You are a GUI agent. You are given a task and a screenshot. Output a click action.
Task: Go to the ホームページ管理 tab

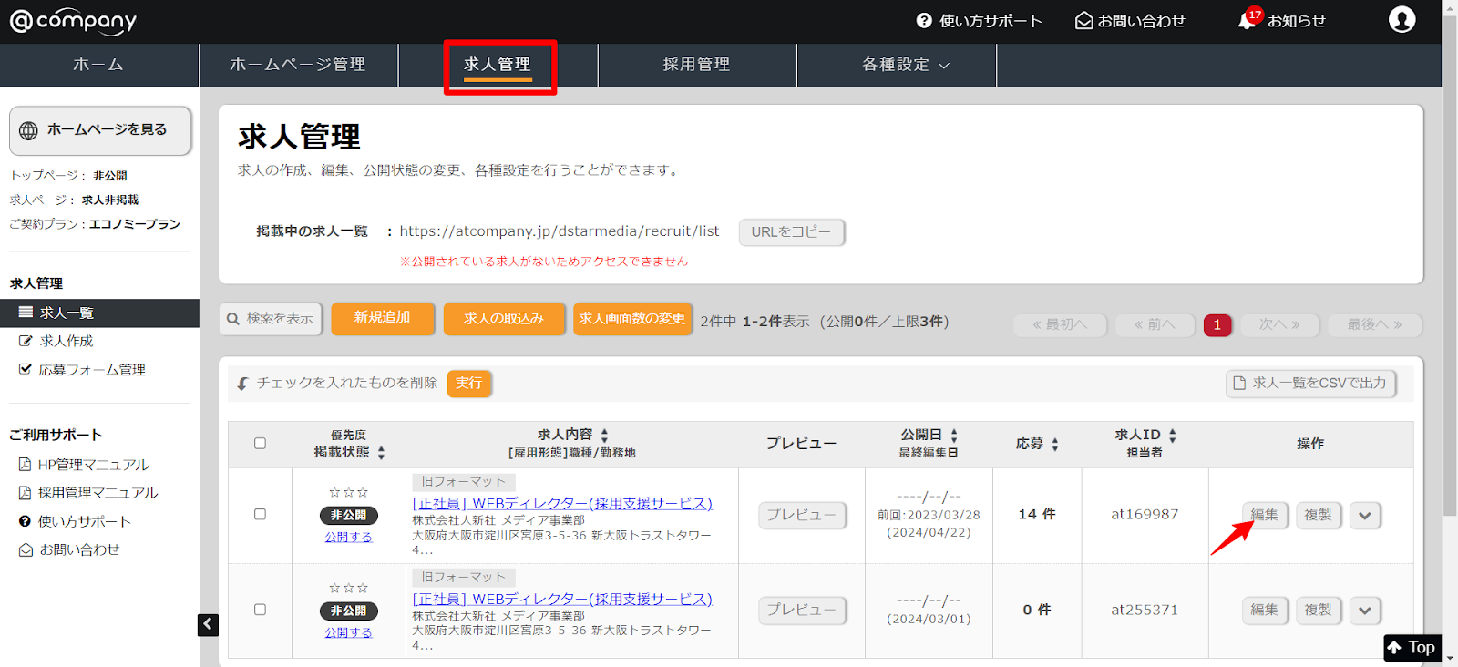click(x=298, y=65)
